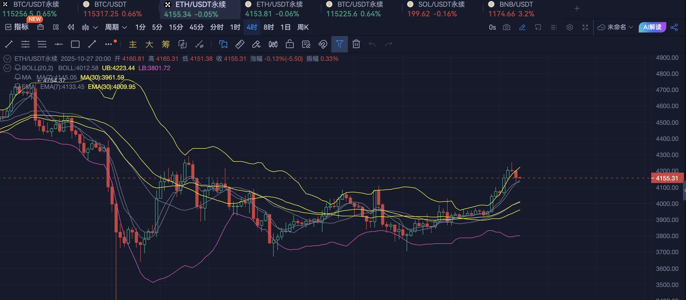Click the AI解读 button
This screenshot has height=300, width=686.
652,27
